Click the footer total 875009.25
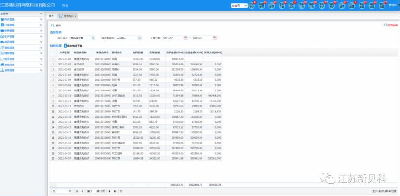 click(x=215, y=185)
